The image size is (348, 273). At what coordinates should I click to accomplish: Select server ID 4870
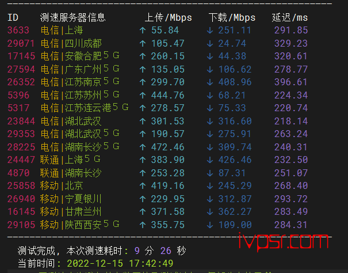[18, 173]
